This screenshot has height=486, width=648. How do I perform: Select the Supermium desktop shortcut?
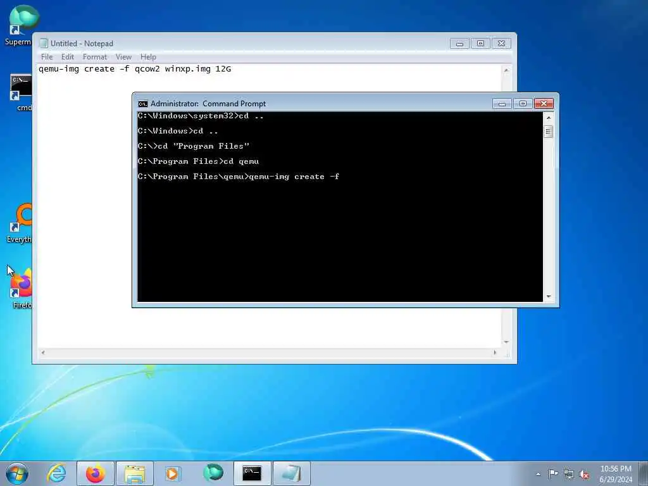pos(20,25)
